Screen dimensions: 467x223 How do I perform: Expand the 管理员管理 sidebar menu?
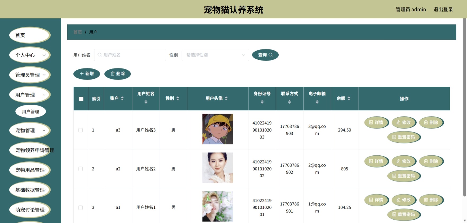pyautogui.click(x=30, y=75)
